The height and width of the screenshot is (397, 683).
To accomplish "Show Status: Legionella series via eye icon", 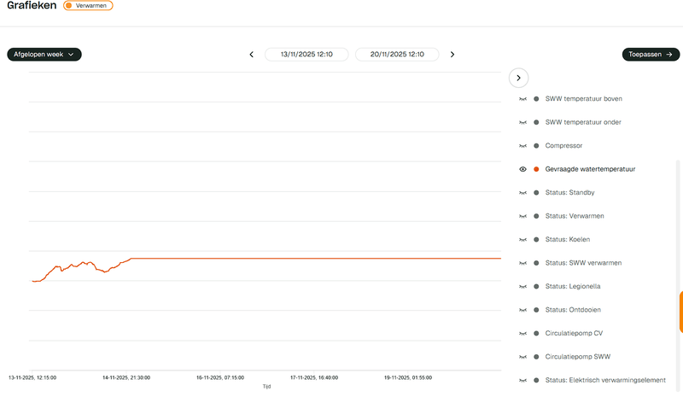I will tap(523, 286).
